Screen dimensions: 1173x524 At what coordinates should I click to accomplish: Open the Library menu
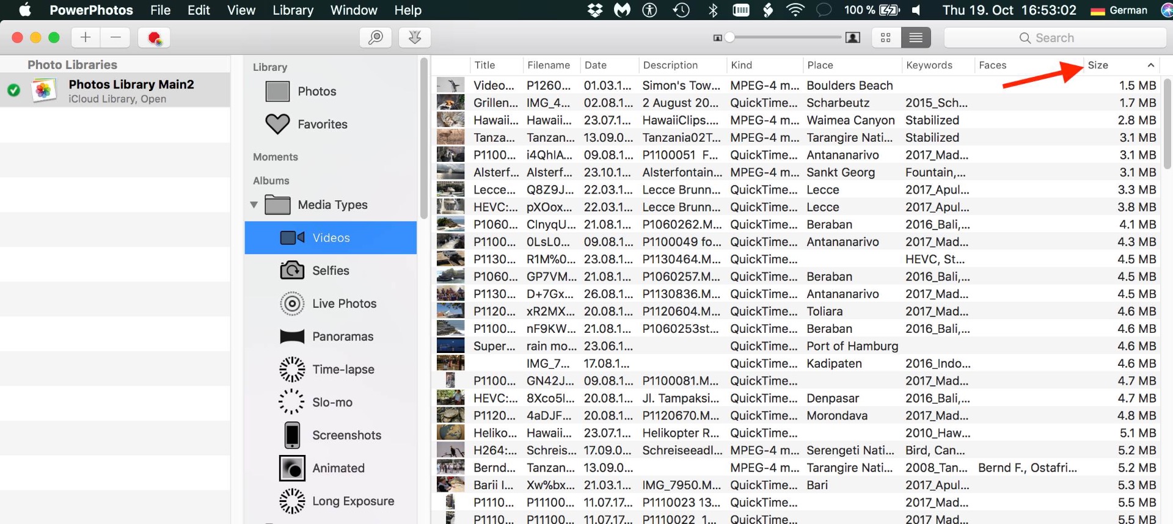[293, 10]
